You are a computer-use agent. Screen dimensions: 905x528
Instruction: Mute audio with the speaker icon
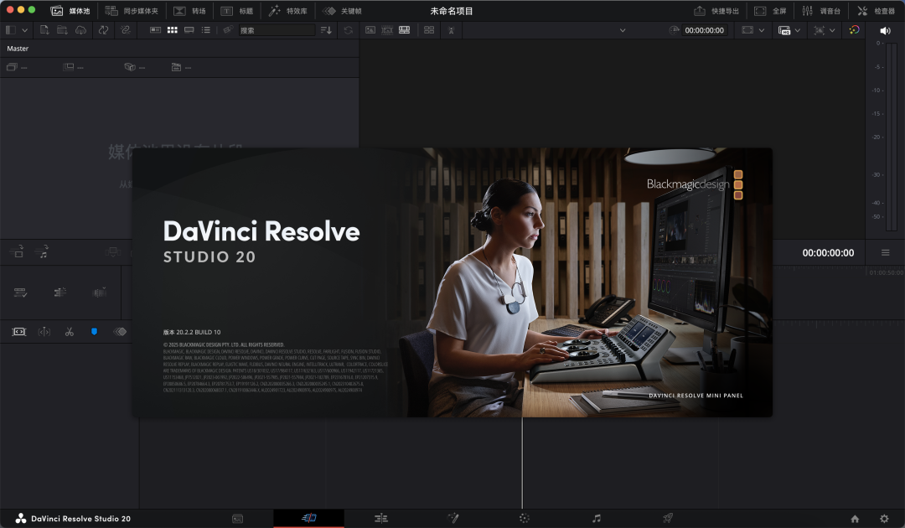click(x=885, y=30)
